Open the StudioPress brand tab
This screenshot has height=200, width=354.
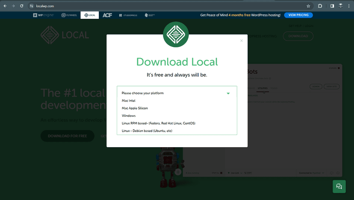pyautogui.click(x=128, y=15)
